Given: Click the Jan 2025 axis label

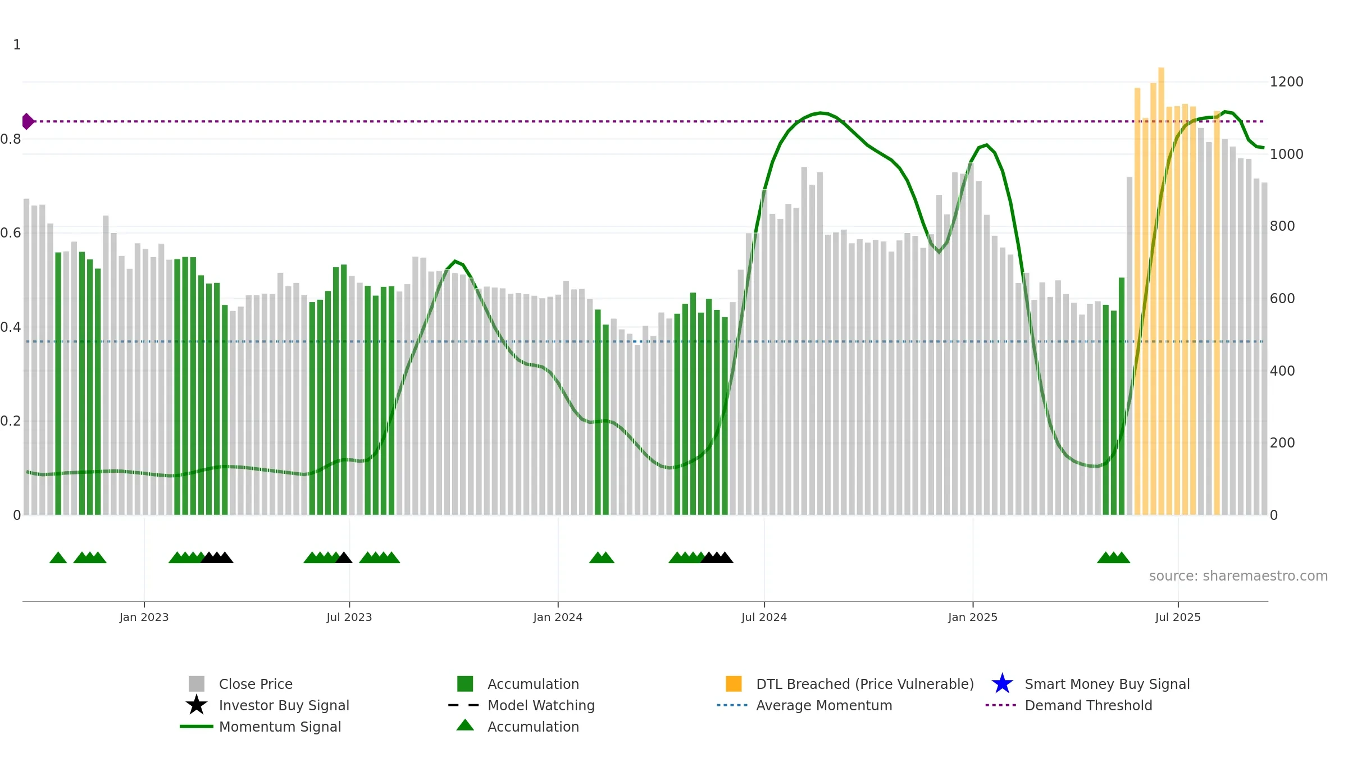Looking at the screenshot, I should click(973, 618).
